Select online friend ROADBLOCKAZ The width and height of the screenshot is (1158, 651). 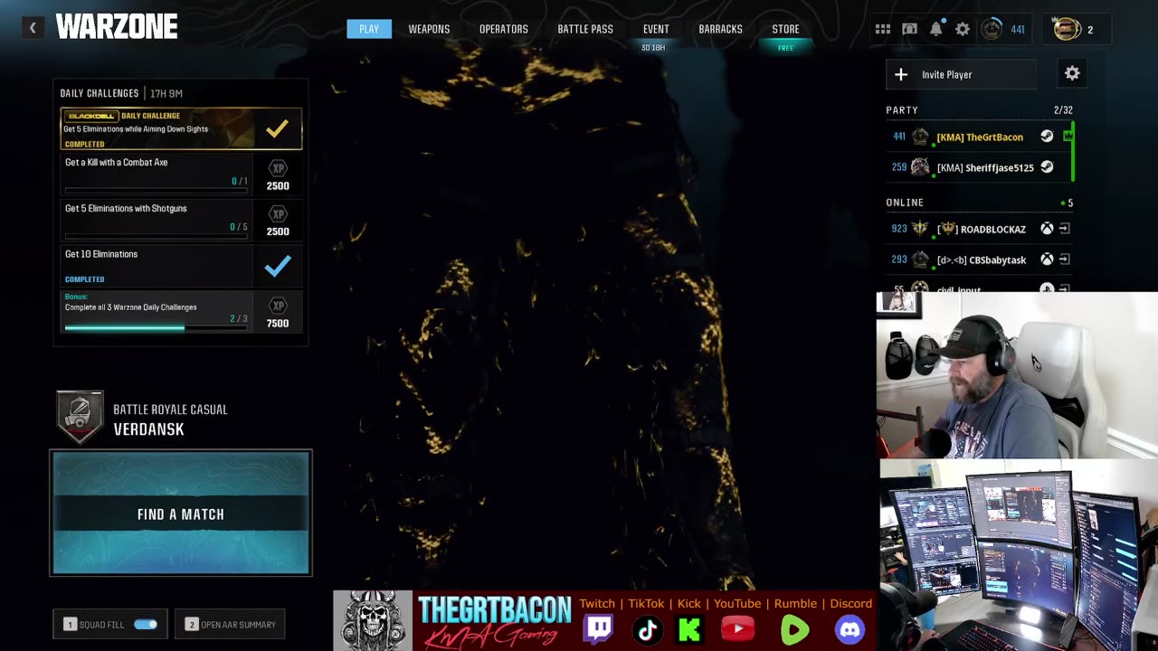(x=979, y=229)
